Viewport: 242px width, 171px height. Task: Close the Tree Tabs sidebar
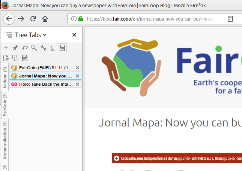(x=74, y=35)
